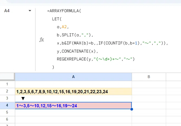Select row 6 header
Viewport: 181px width, 126px height.
click(x=7, y=119)
